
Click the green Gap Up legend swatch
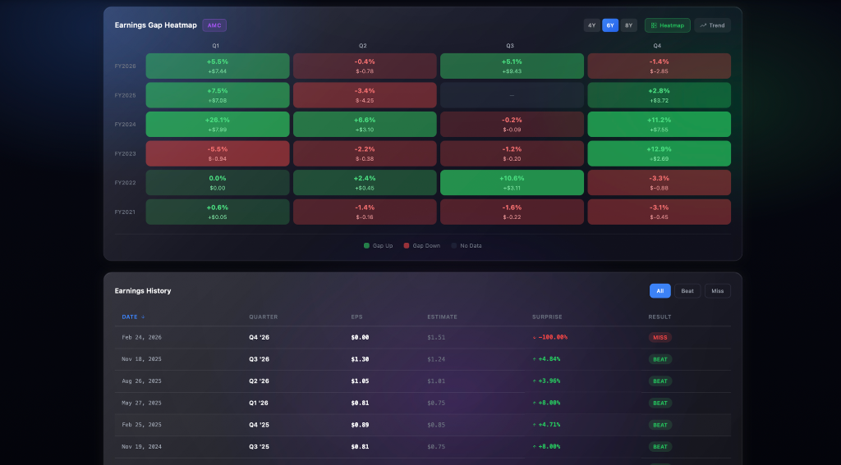click(367, 246)
